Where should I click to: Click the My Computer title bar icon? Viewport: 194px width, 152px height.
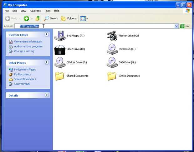pos(5,5)
